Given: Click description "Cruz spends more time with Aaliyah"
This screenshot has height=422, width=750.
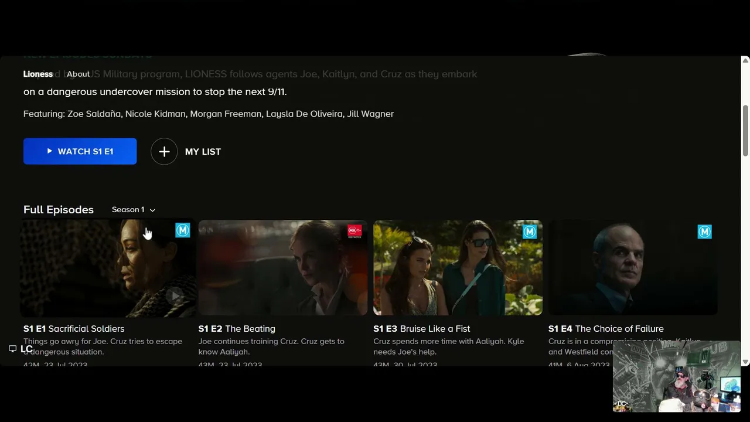Looking at the screenshot, I should [449, 346].
